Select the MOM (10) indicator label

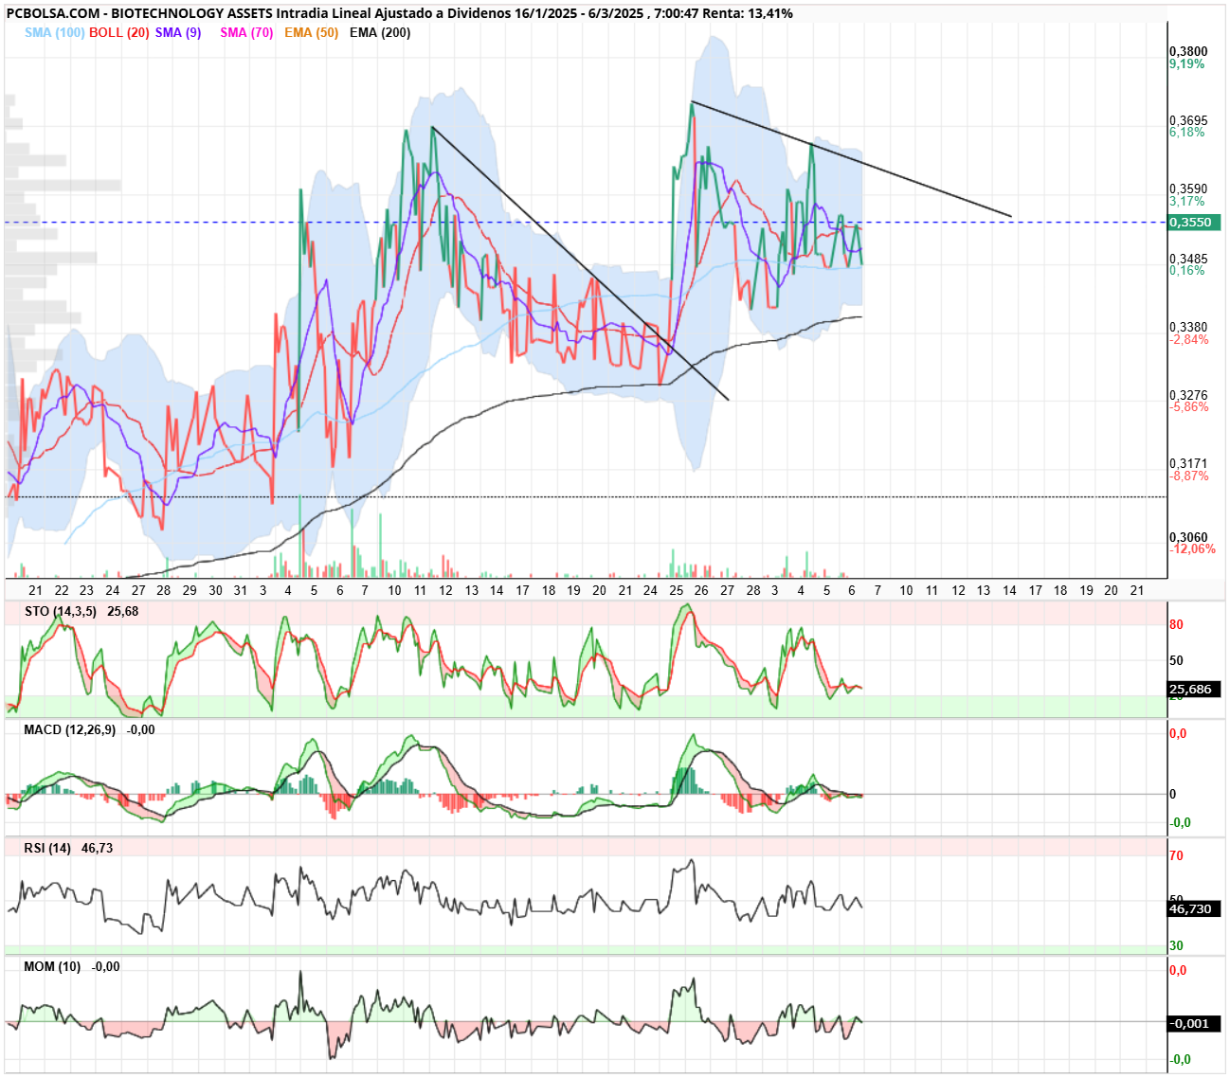[52, 966]
